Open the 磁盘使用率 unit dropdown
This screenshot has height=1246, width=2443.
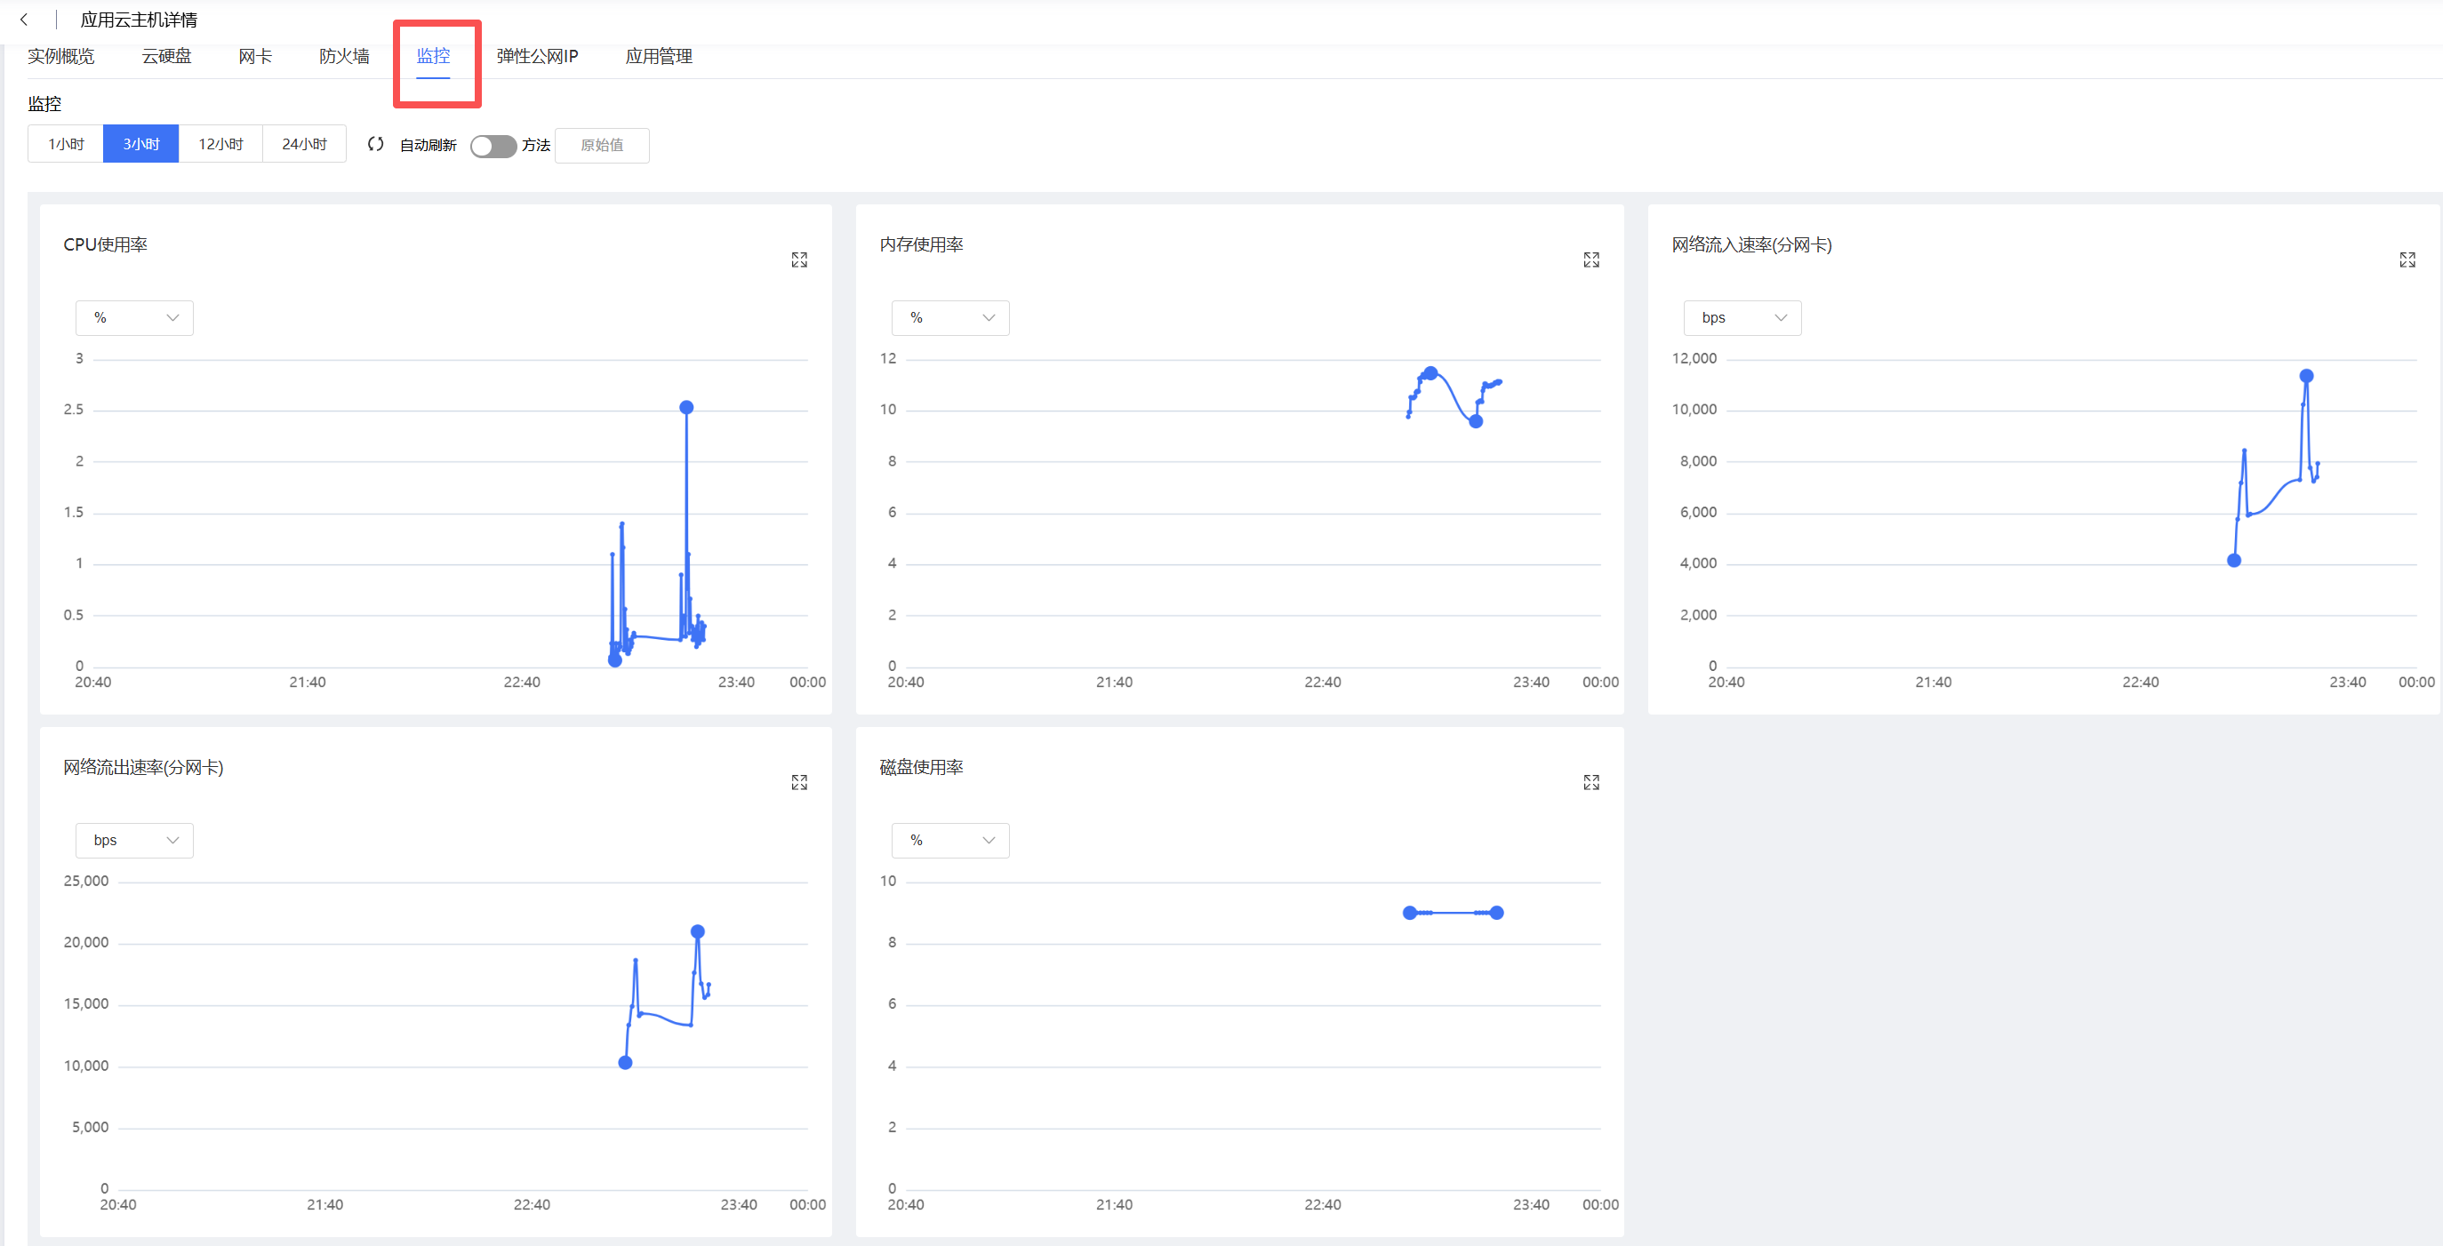click(950, 840)
